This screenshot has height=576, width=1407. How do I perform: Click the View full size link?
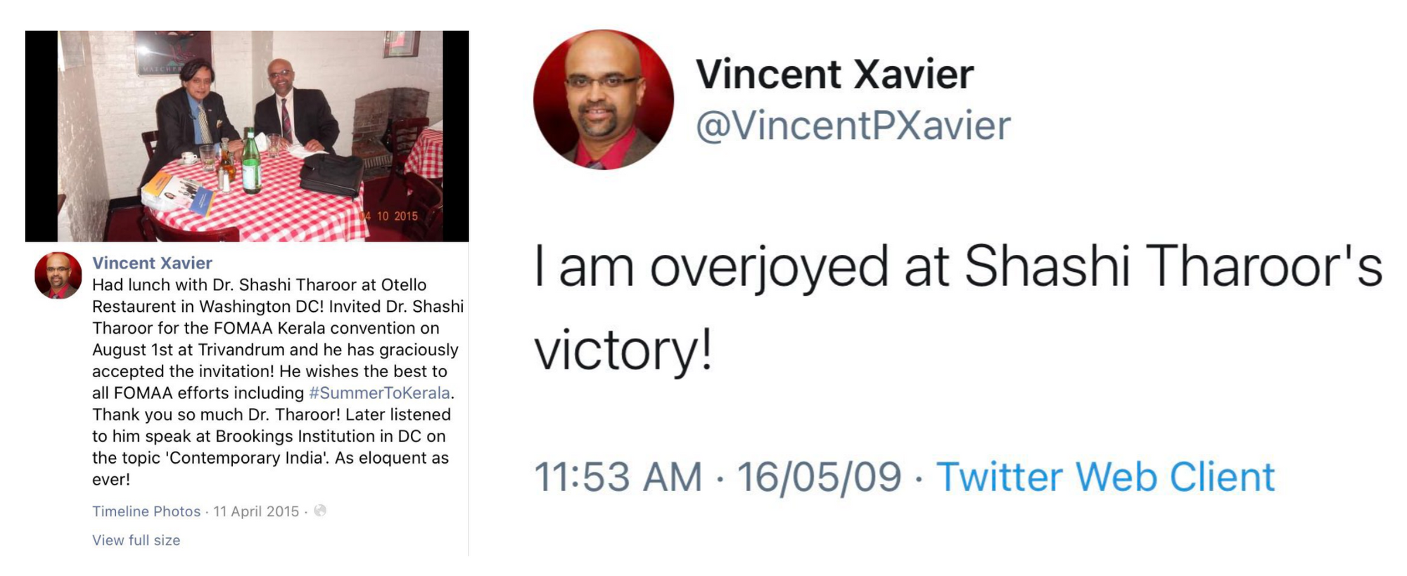pos(136,540)
